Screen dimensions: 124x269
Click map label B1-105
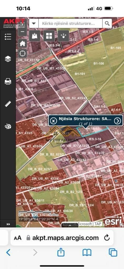coord(116,48)
